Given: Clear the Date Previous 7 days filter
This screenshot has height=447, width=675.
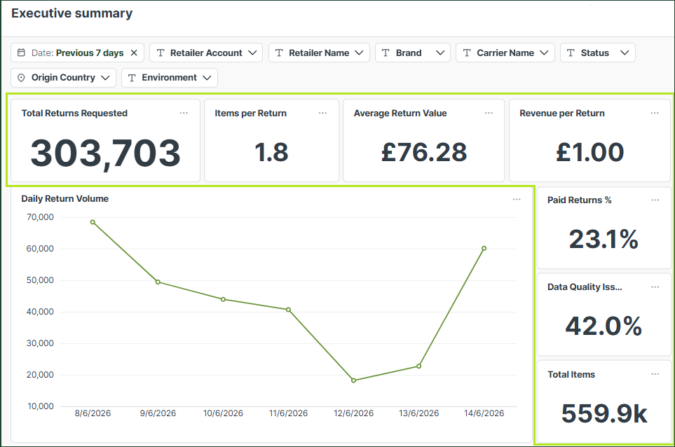Looking at the screenshot, I should [134, 53].
